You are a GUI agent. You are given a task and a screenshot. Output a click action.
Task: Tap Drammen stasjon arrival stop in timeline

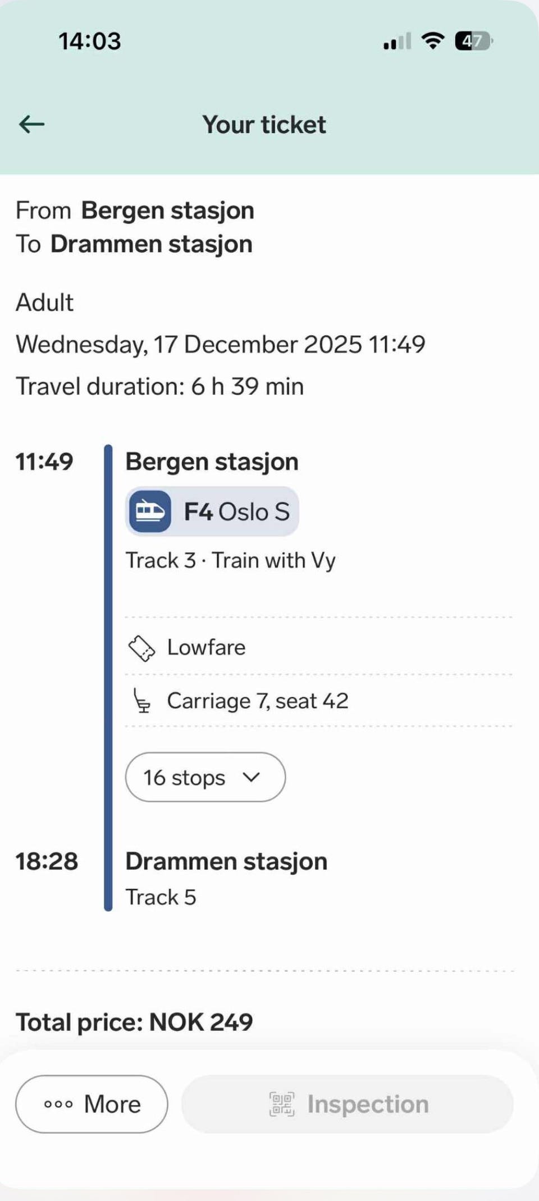tap(226, 861)
